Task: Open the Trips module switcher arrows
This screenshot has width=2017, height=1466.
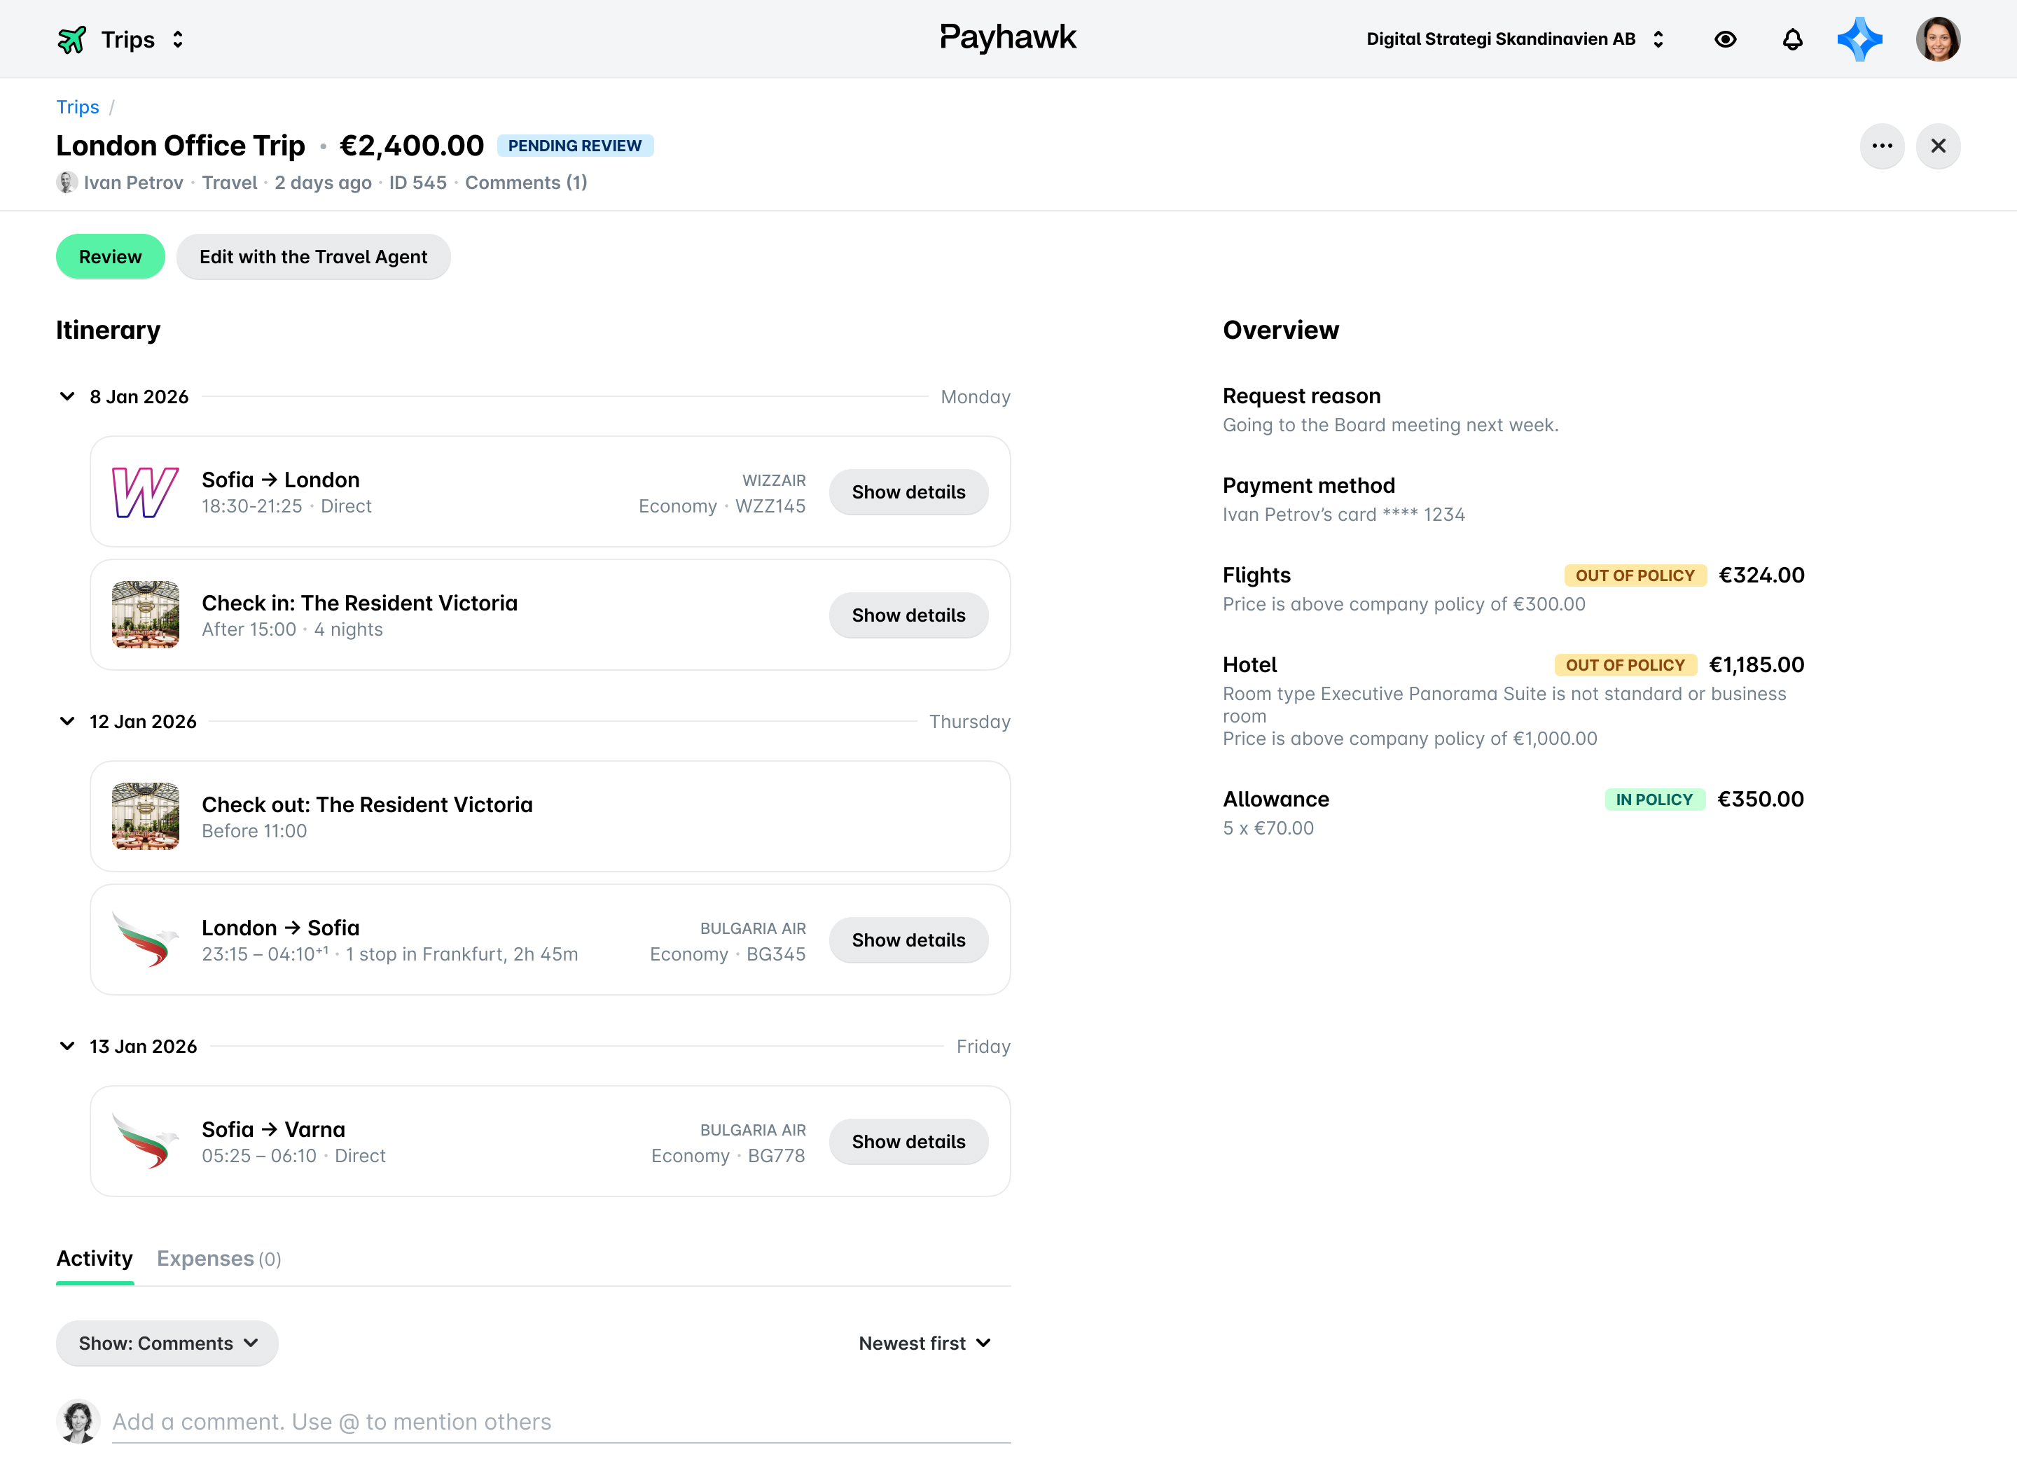Action: (x=178, y=39)
